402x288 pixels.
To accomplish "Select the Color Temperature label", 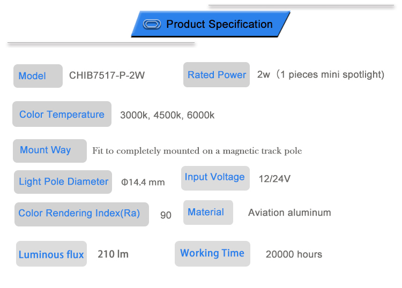I will [62, 115].
